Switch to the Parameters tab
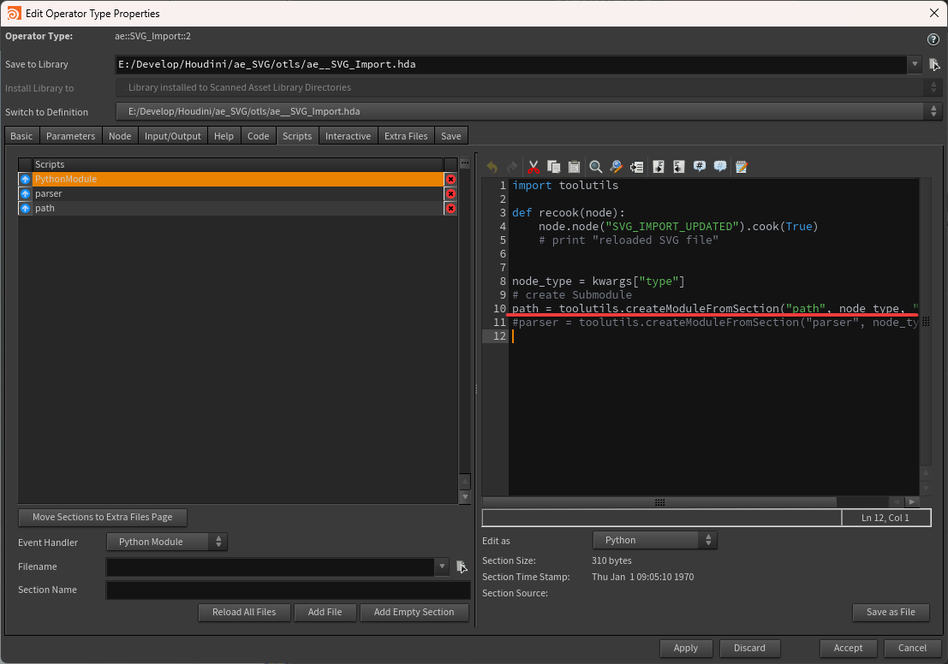Image resolution: width=948 pixels, height=664 pixels. pyautogui.click(x=70, y=136)
